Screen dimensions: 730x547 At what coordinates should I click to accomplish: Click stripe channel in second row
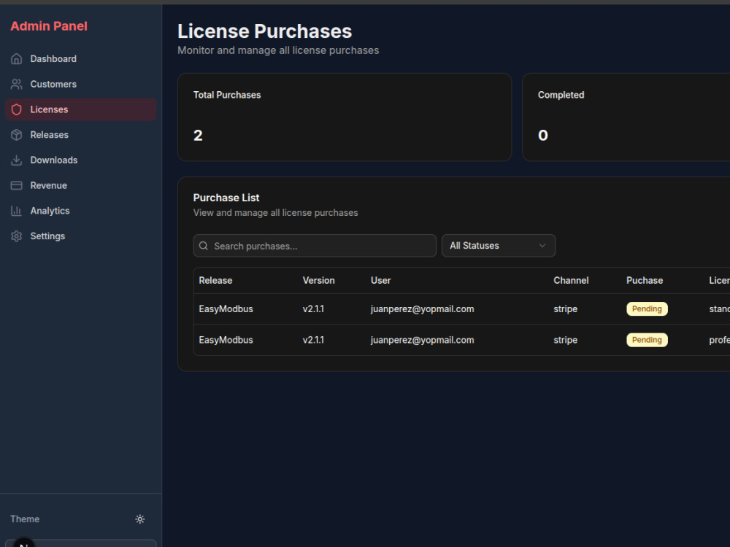[x=565, y=340]
